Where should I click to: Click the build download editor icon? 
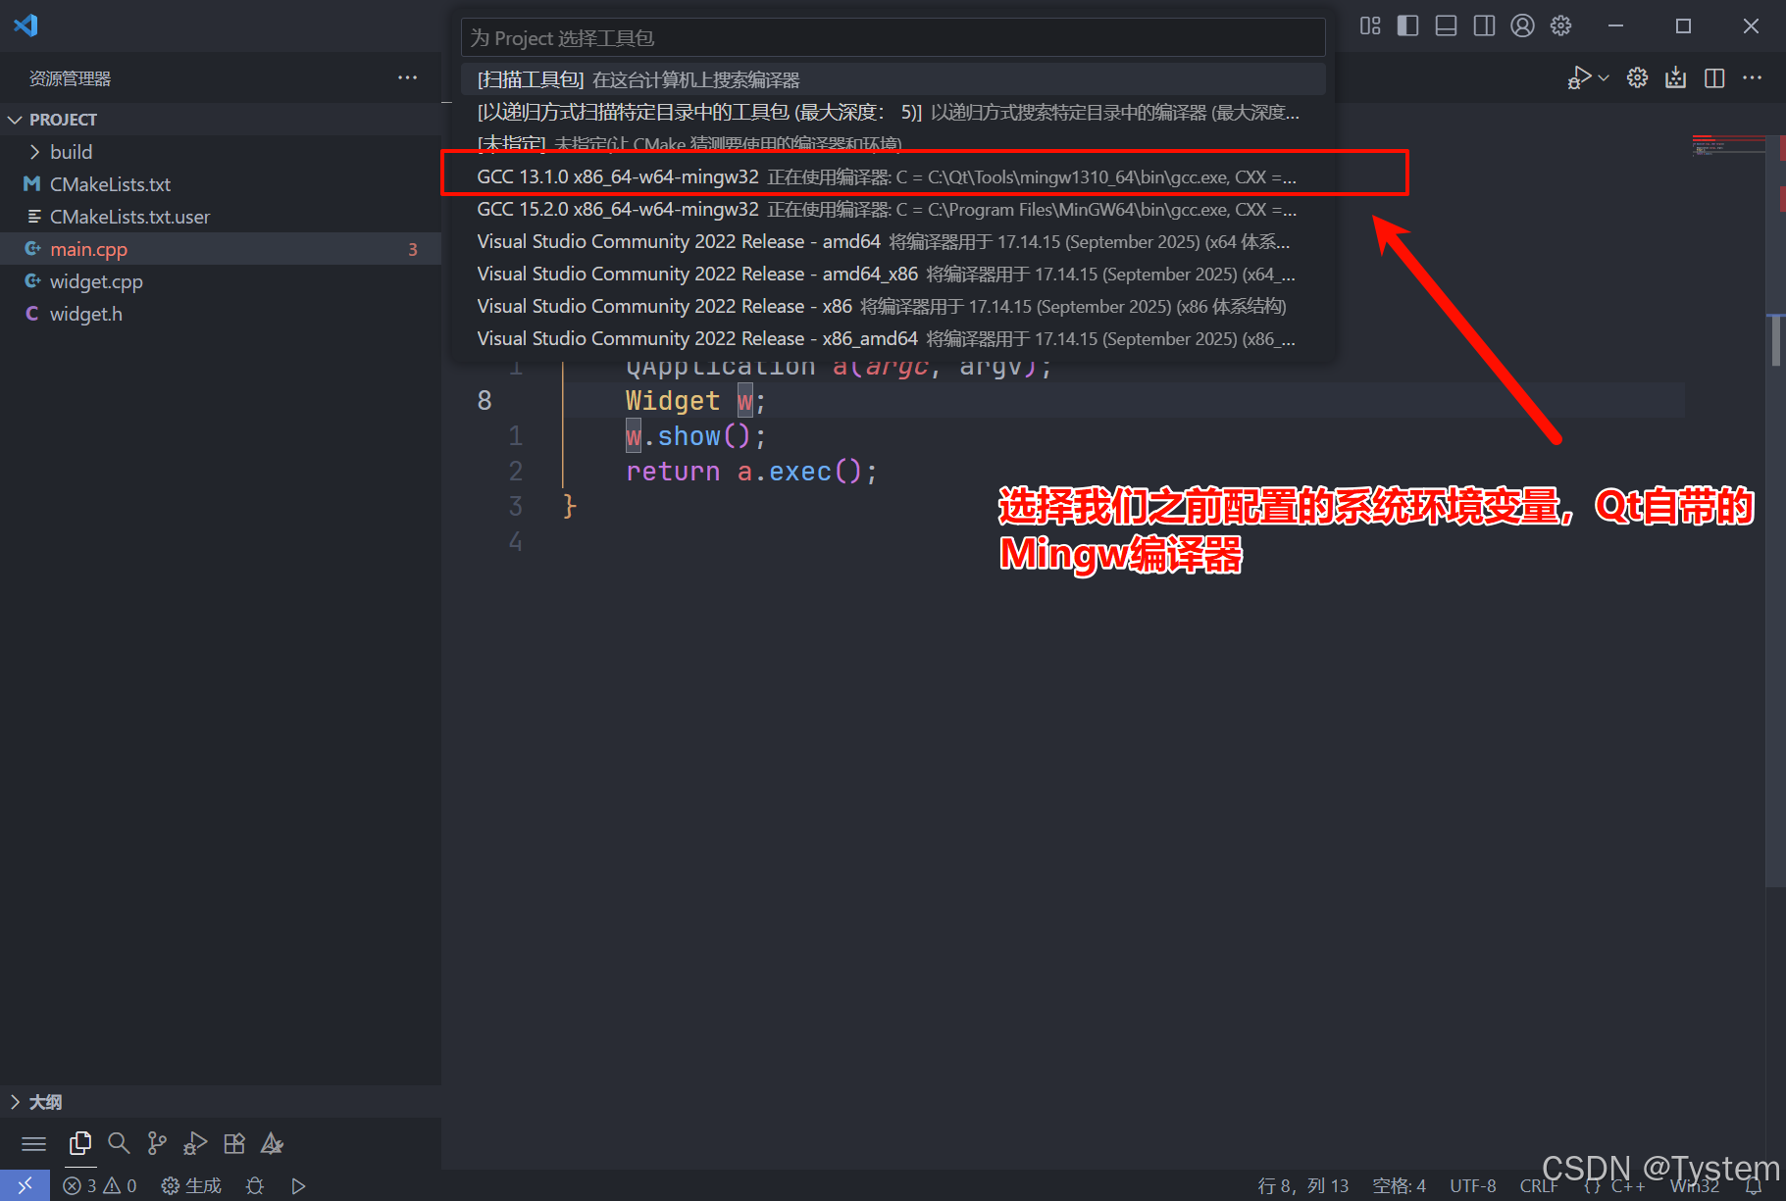coord(1675,77)
